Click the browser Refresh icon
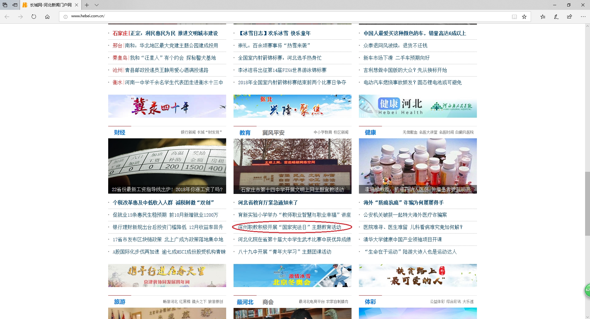590x319 pixels. pyautogui.click(x=34, y=17)
